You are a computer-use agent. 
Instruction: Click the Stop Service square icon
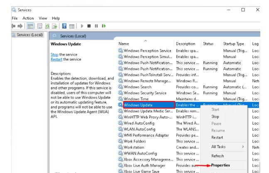pyautogui.click(x=89, y=26)
